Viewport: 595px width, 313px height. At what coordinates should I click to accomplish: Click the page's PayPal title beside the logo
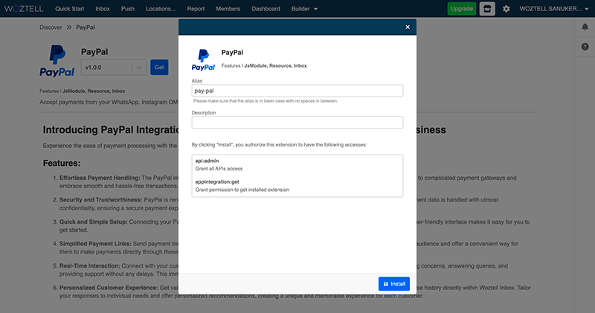click(94, 52)
